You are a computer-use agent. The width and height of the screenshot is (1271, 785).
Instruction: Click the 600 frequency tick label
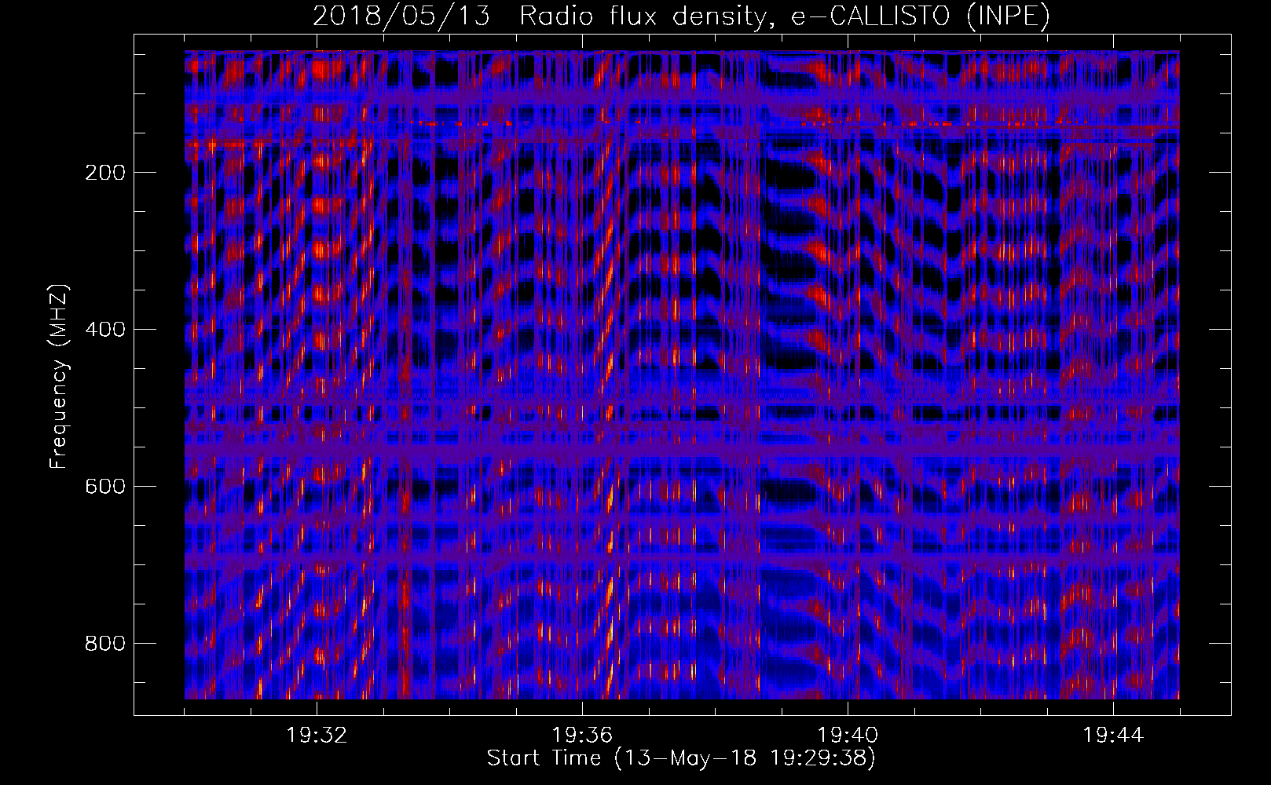coord(104,486)
